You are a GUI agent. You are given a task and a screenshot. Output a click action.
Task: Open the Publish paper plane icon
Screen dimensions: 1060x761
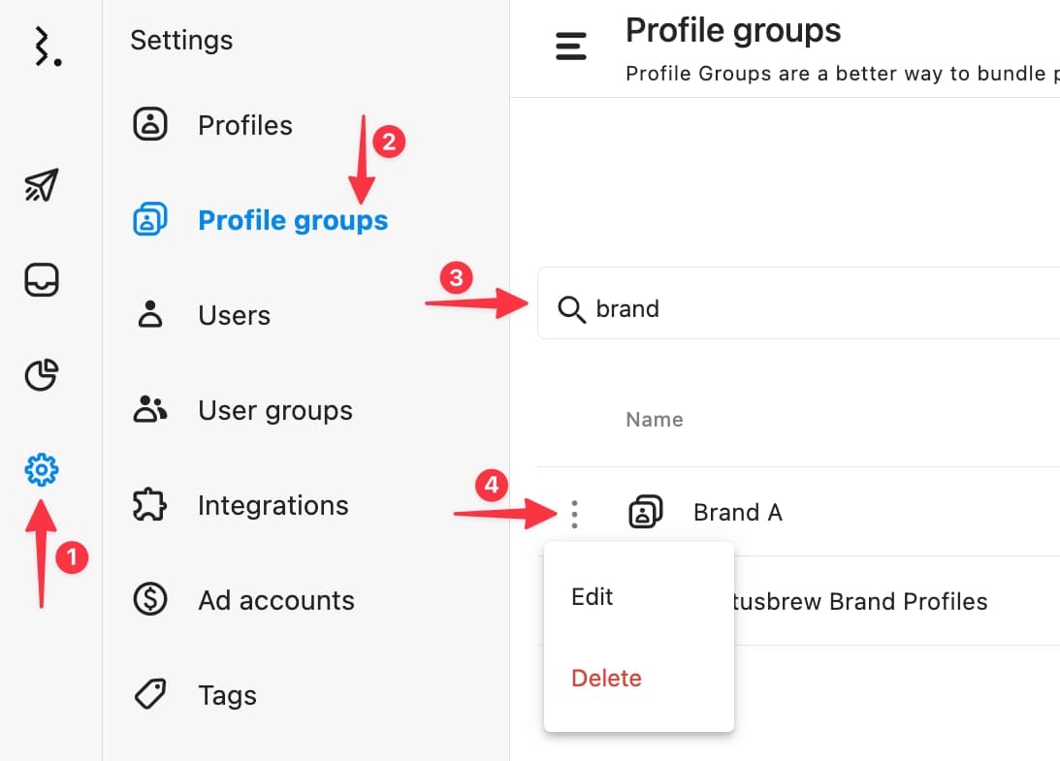(42, 185)
